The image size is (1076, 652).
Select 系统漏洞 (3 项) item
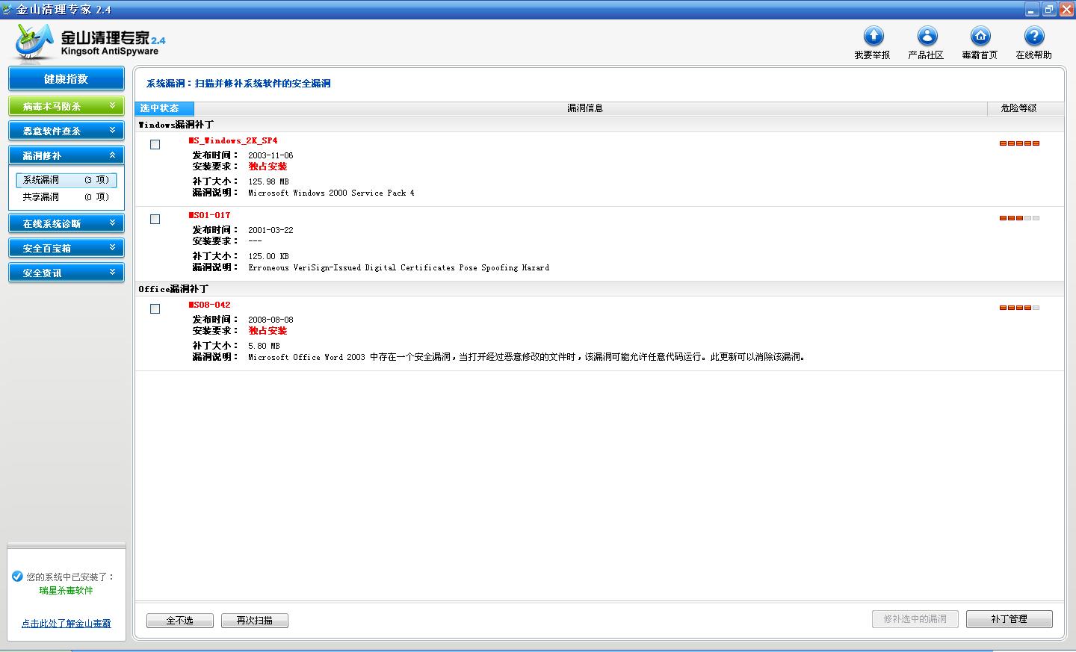tap(67, 180)
